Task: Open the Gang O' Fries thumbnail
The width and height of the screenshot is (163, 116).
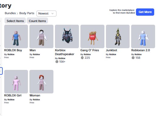Action: [92, 36]
